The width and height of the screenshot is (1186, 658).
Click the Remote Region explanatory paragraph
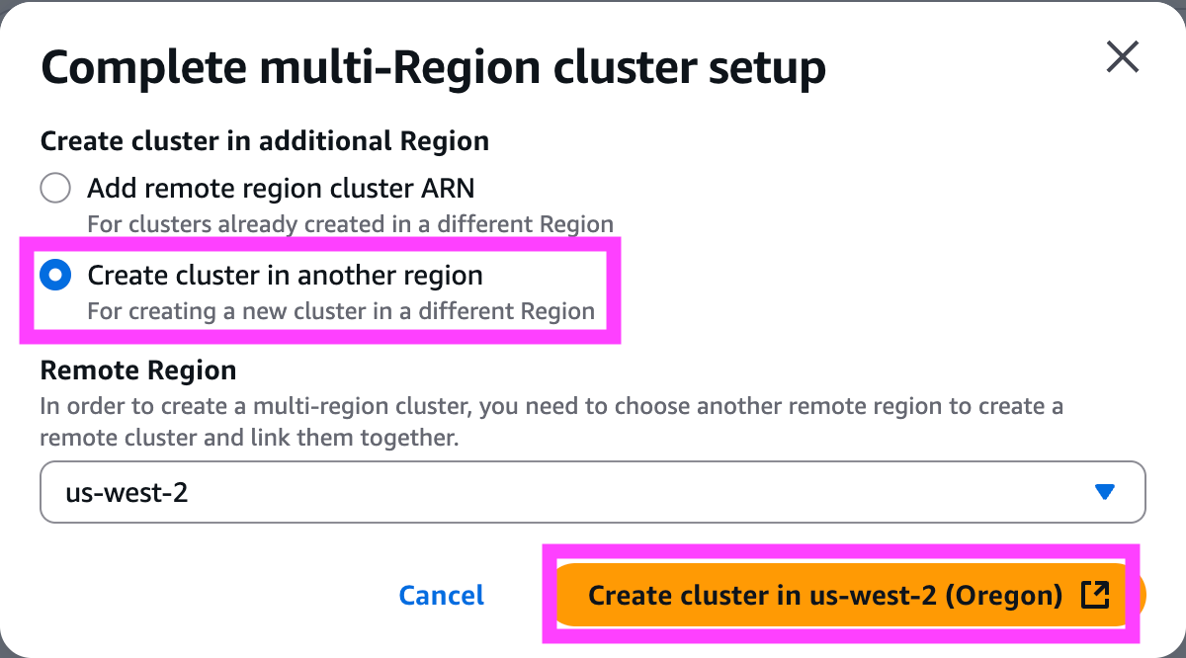point(551,422)
